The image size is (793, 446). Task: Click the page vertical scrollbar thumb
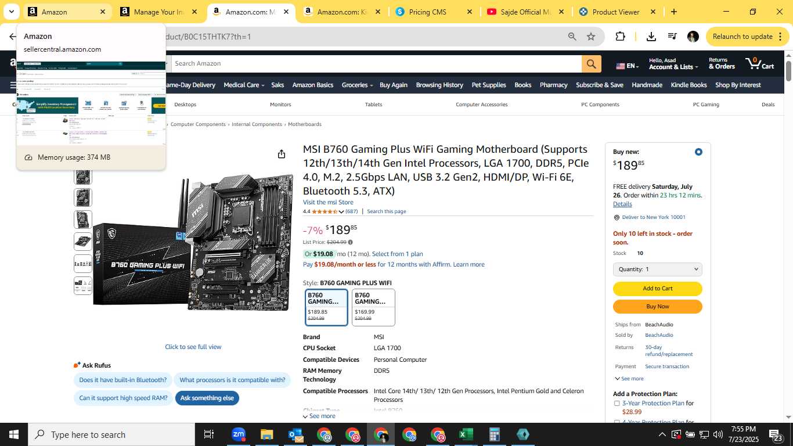pos(789,70)
